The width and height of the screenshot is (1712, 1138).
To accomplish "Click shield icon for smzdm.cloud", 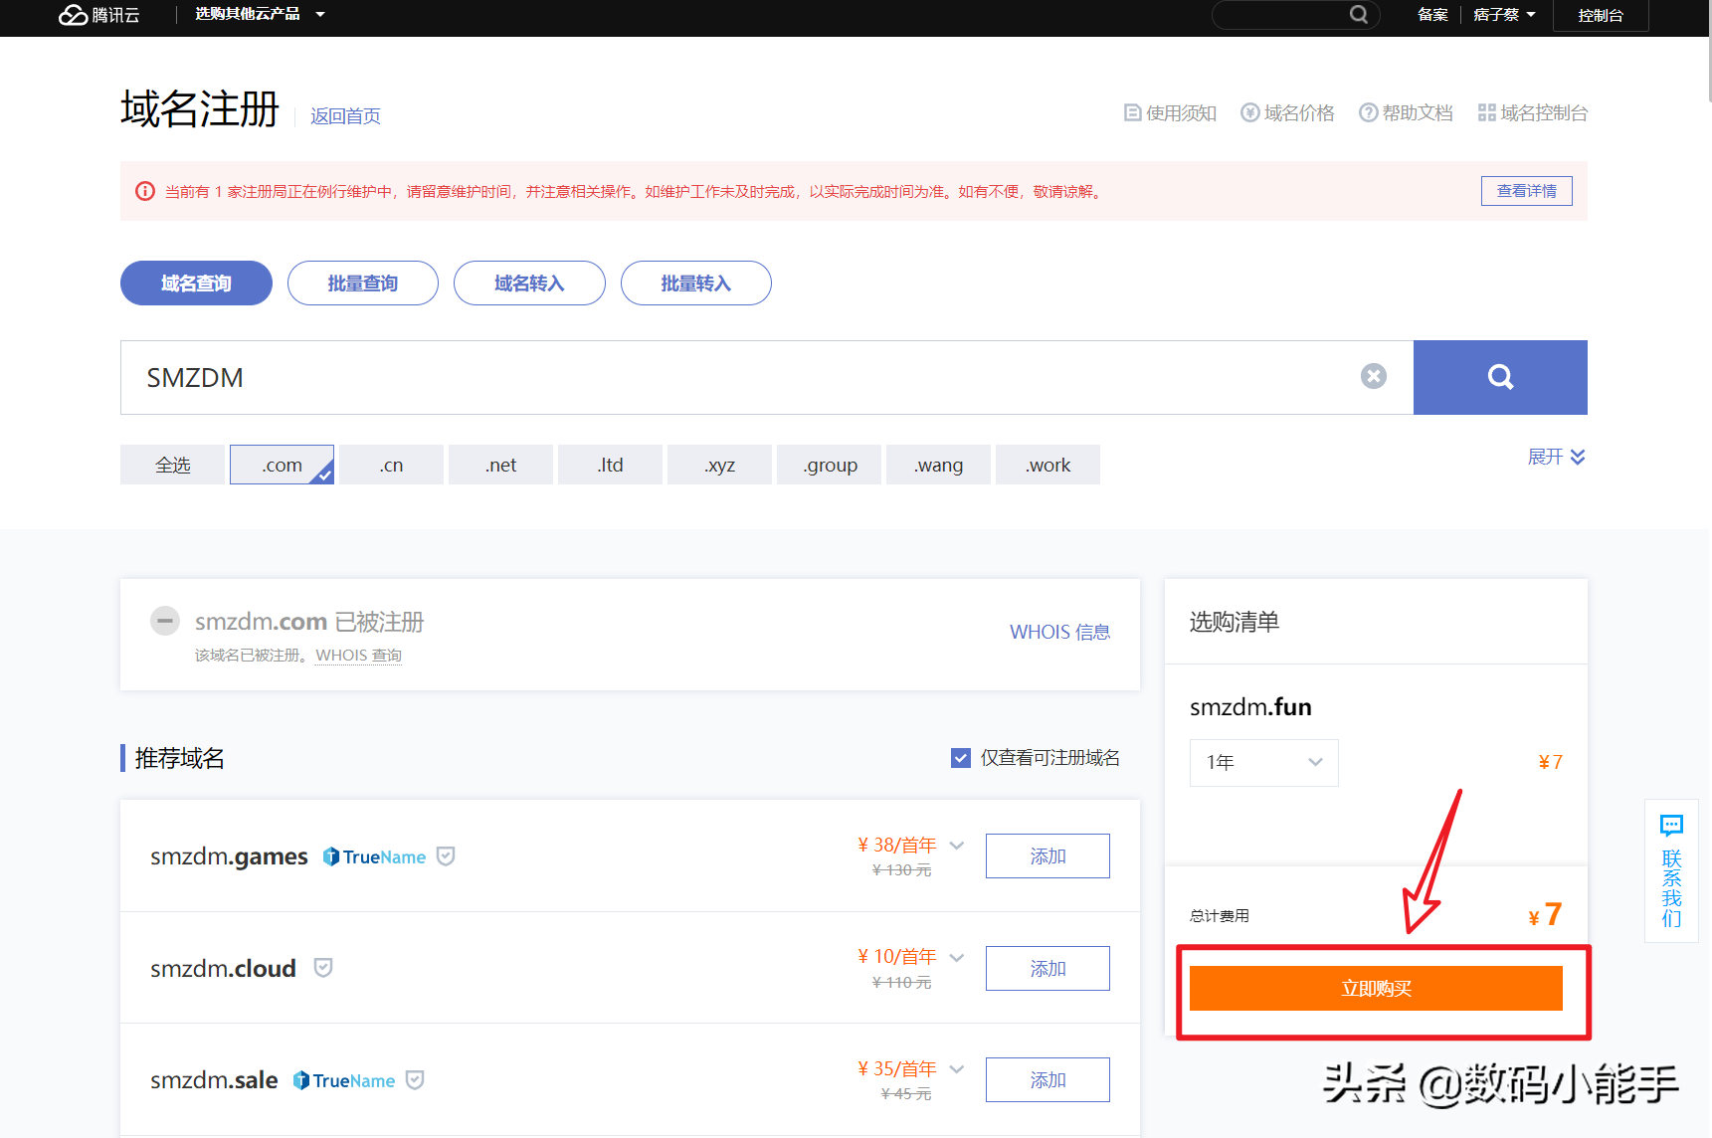I will tap(323, 967).
